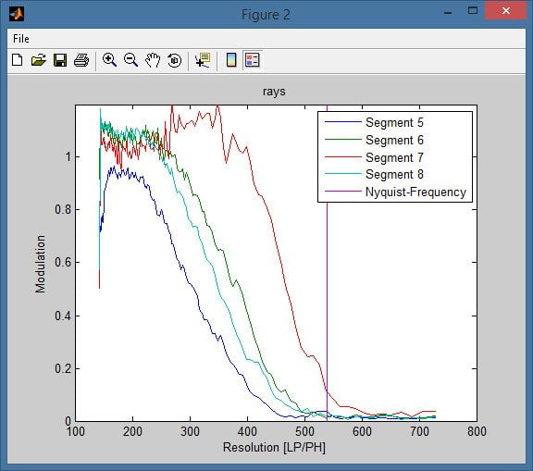Viewport: 533px width, 471px height.
Task: Select the Zoom Out tool
Action: (130, 60)
